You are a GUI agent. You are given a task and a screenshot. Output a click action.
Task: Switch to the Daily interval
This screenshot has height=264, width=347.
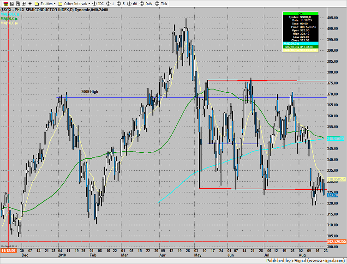(x=146, y=4)
